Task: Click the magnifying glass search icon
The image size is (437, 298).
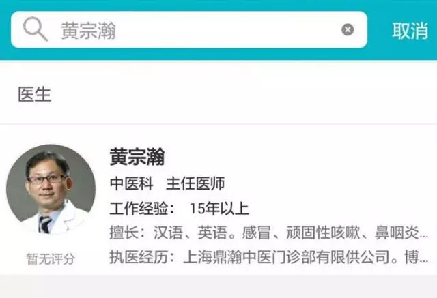Action: (x=36, y=29)
